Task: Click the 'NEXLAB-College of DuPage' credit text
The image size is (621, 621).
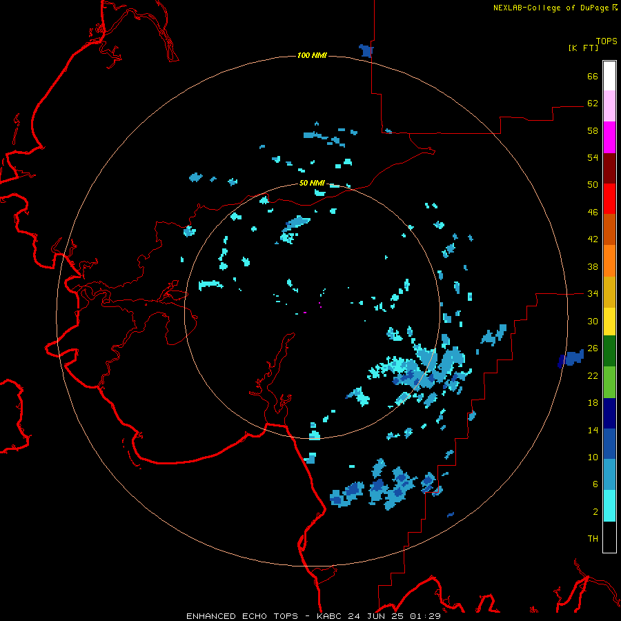Action: (552, 8)
